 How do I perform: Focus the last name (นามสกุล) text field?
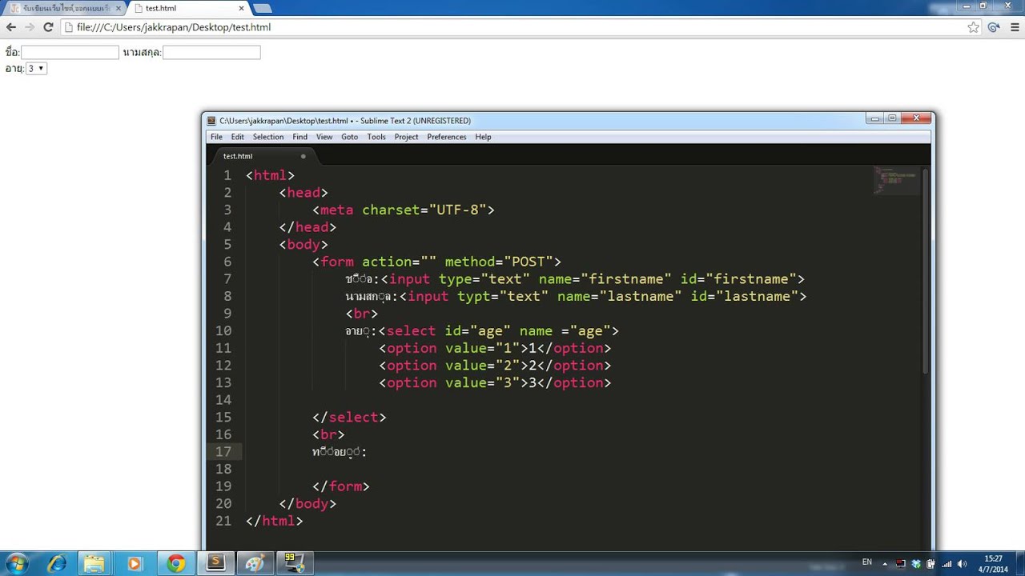point(211,52)
